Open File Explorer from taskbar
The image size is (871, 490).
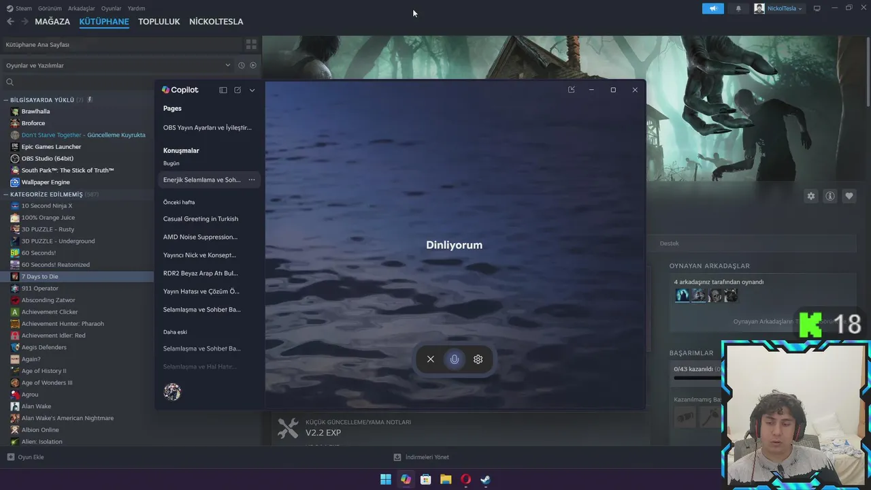click(446, 479)
